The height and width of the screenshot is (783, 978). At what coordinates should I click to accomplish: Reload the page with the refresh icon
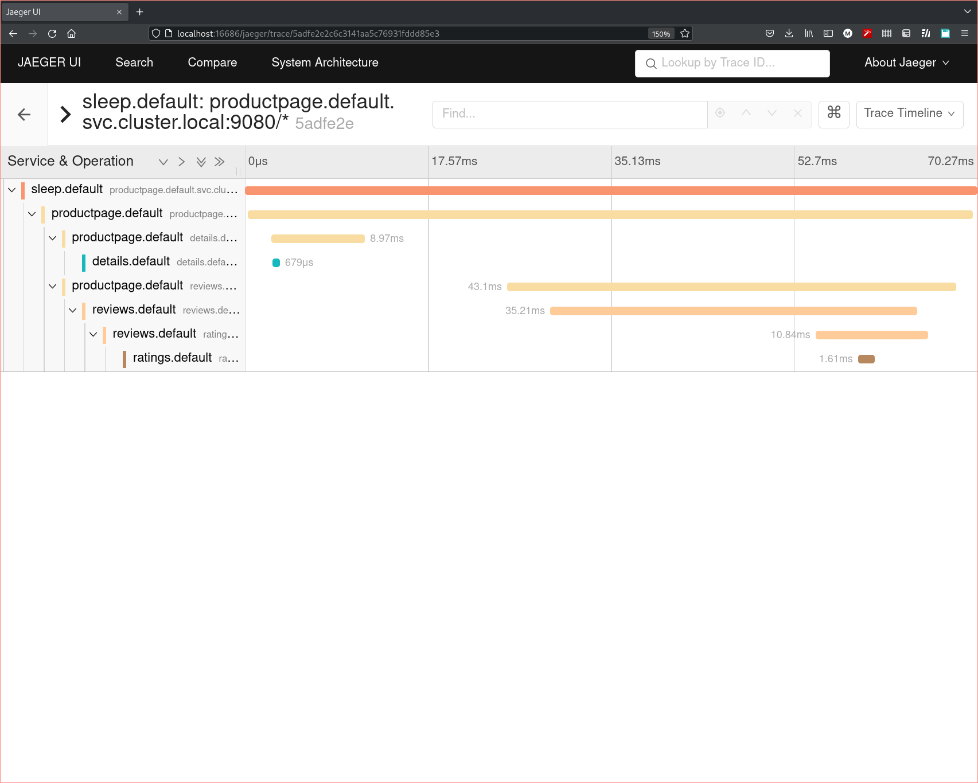point(52,34)
